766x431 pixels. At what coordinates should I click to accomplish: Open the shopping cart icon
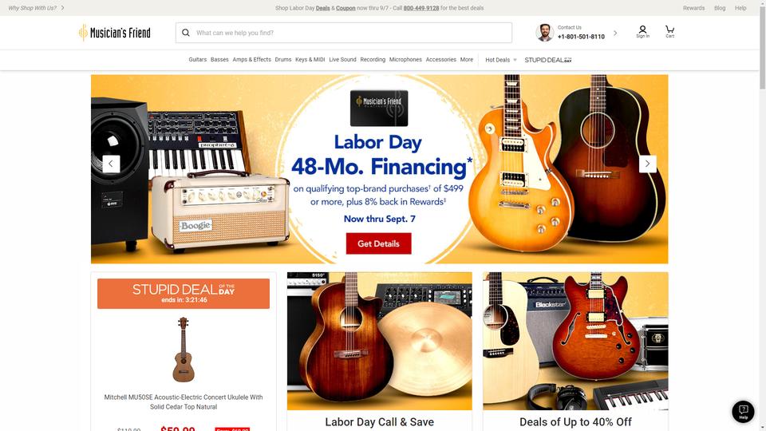point(669,32)
